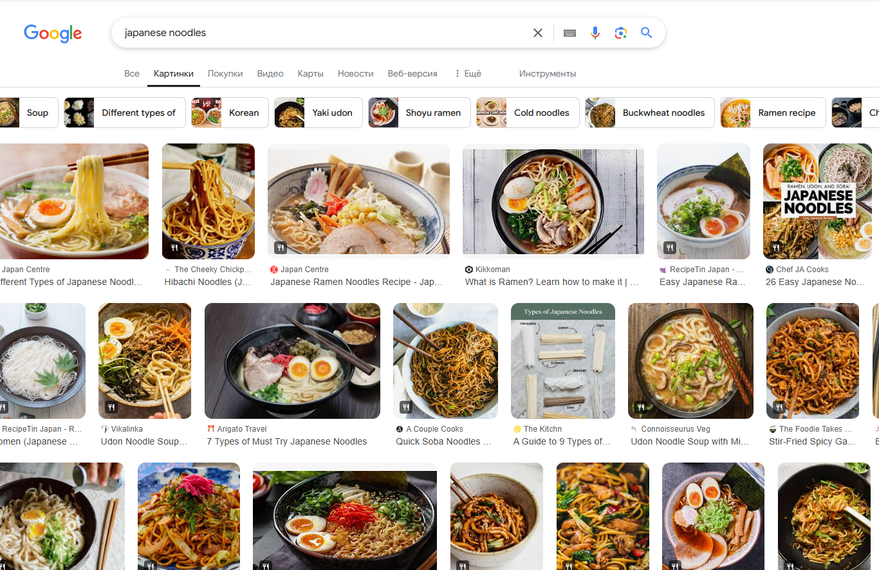Switch to the Видео tab
879x570 pixels.
[270, 73]
